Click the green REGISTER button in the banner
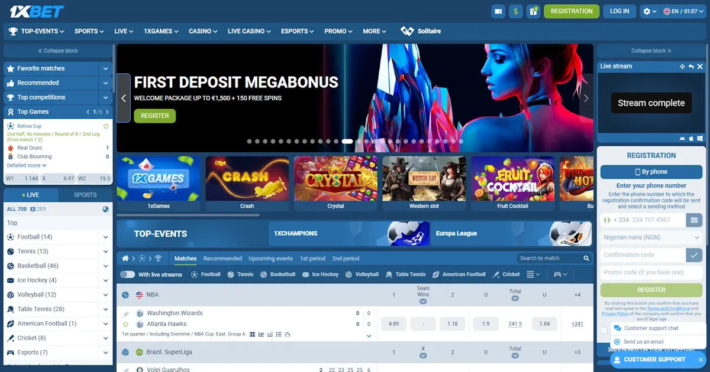The height and width of the screenshot is (372, 710). [154, 116]
